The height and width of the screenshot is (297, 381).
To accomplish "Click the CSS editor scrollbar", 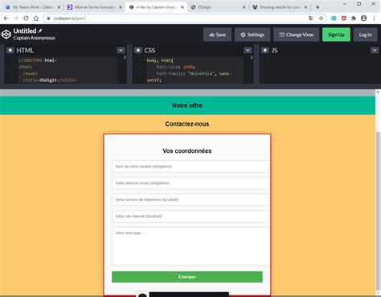I will (x=252, y=57).
